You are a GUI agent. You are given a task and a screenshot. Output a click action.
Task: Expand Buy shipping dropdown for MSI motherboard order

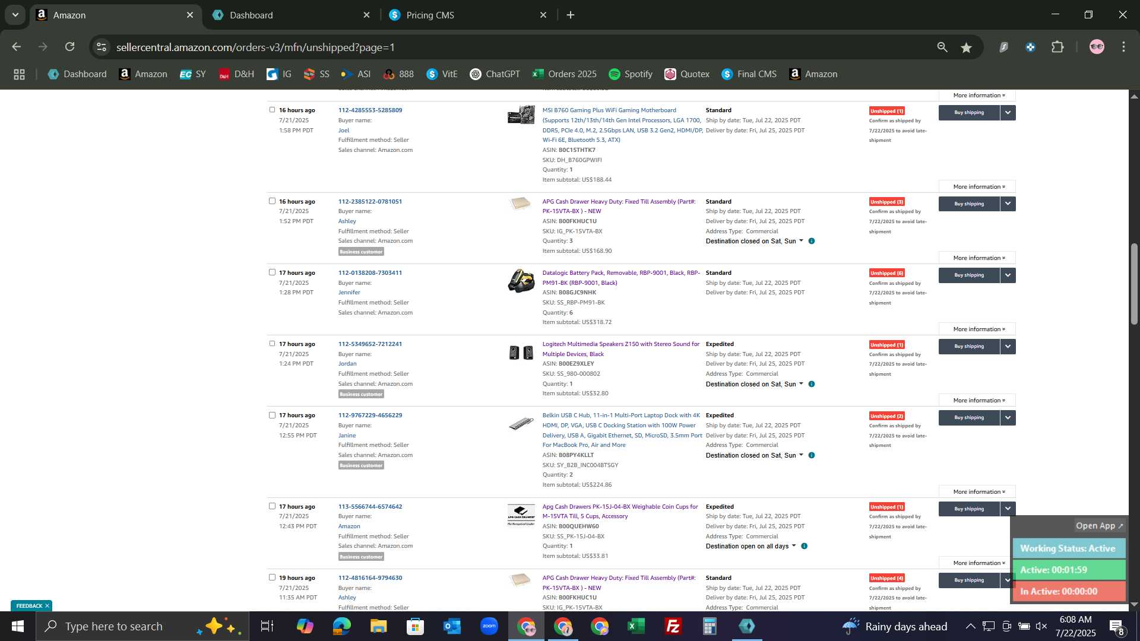click(1008, 112)
